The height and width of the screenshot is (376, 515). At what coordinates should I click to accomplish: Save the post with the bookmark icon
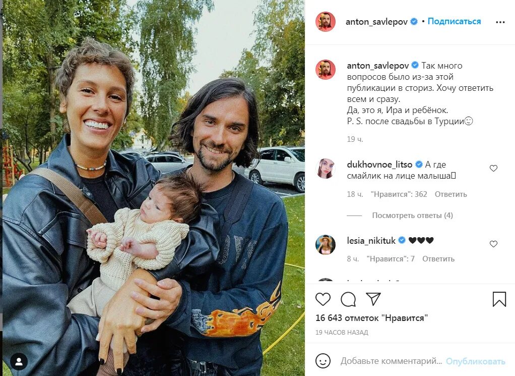click(x=499, y=299)
